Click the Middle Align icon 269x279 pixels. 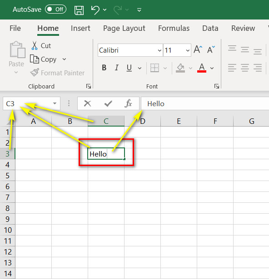[245, 49]
